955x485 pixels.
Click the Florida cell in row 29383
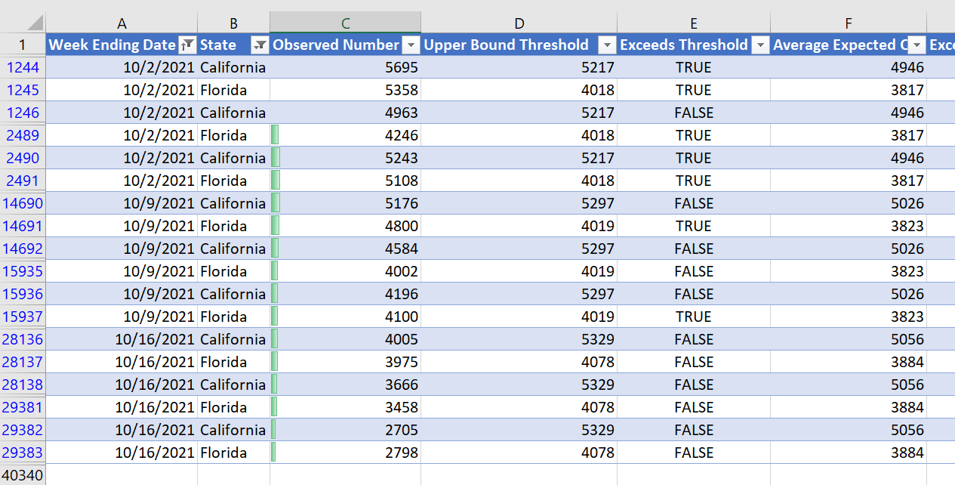point(233,453)
